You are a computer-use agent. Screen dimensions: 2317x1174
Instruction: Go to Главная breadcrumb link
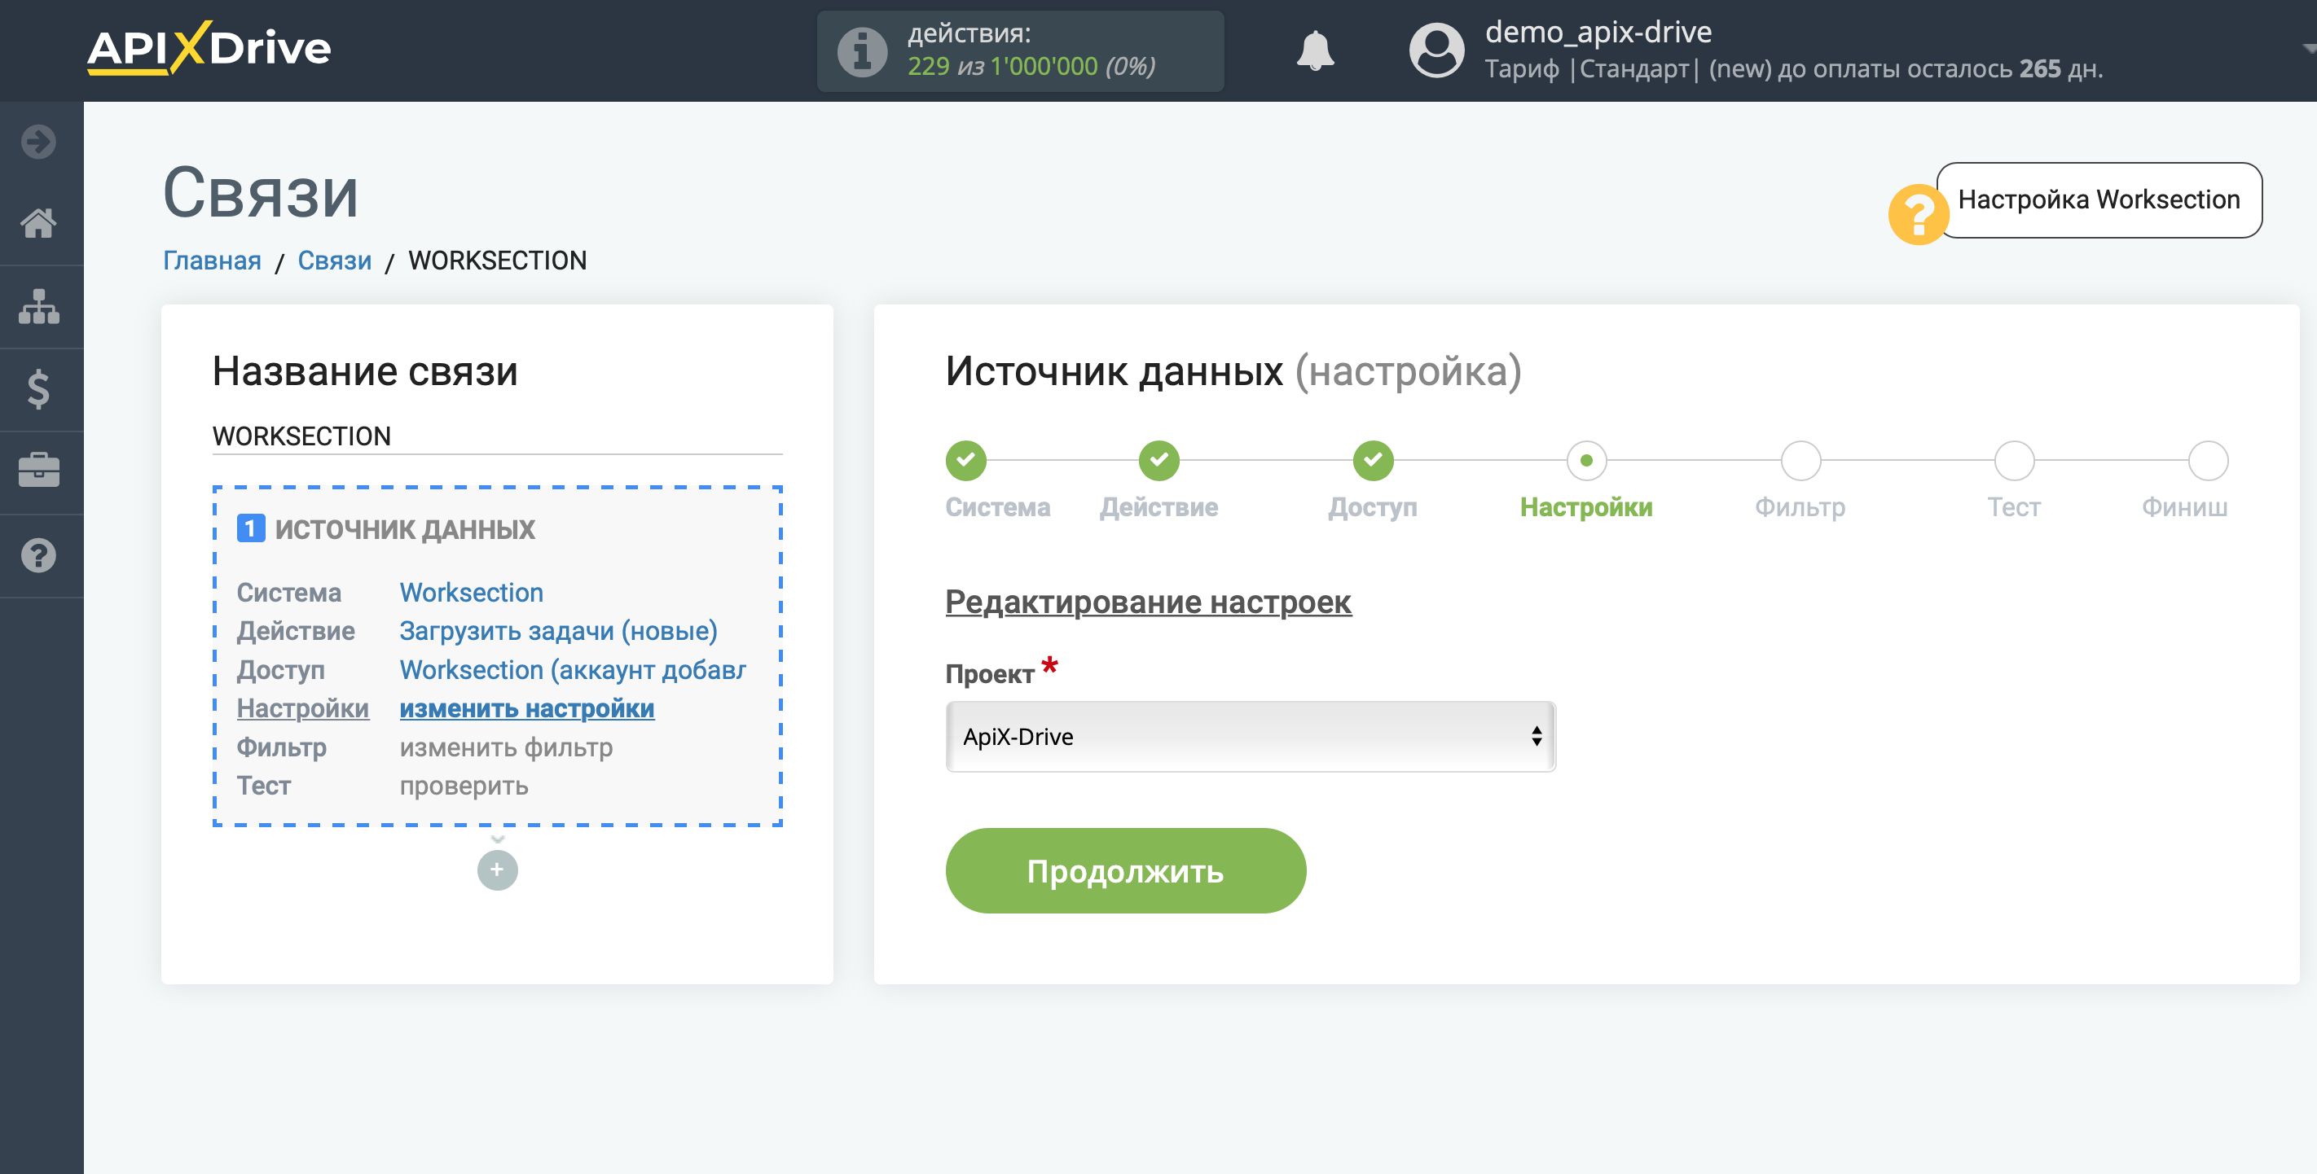coord(213,261)
